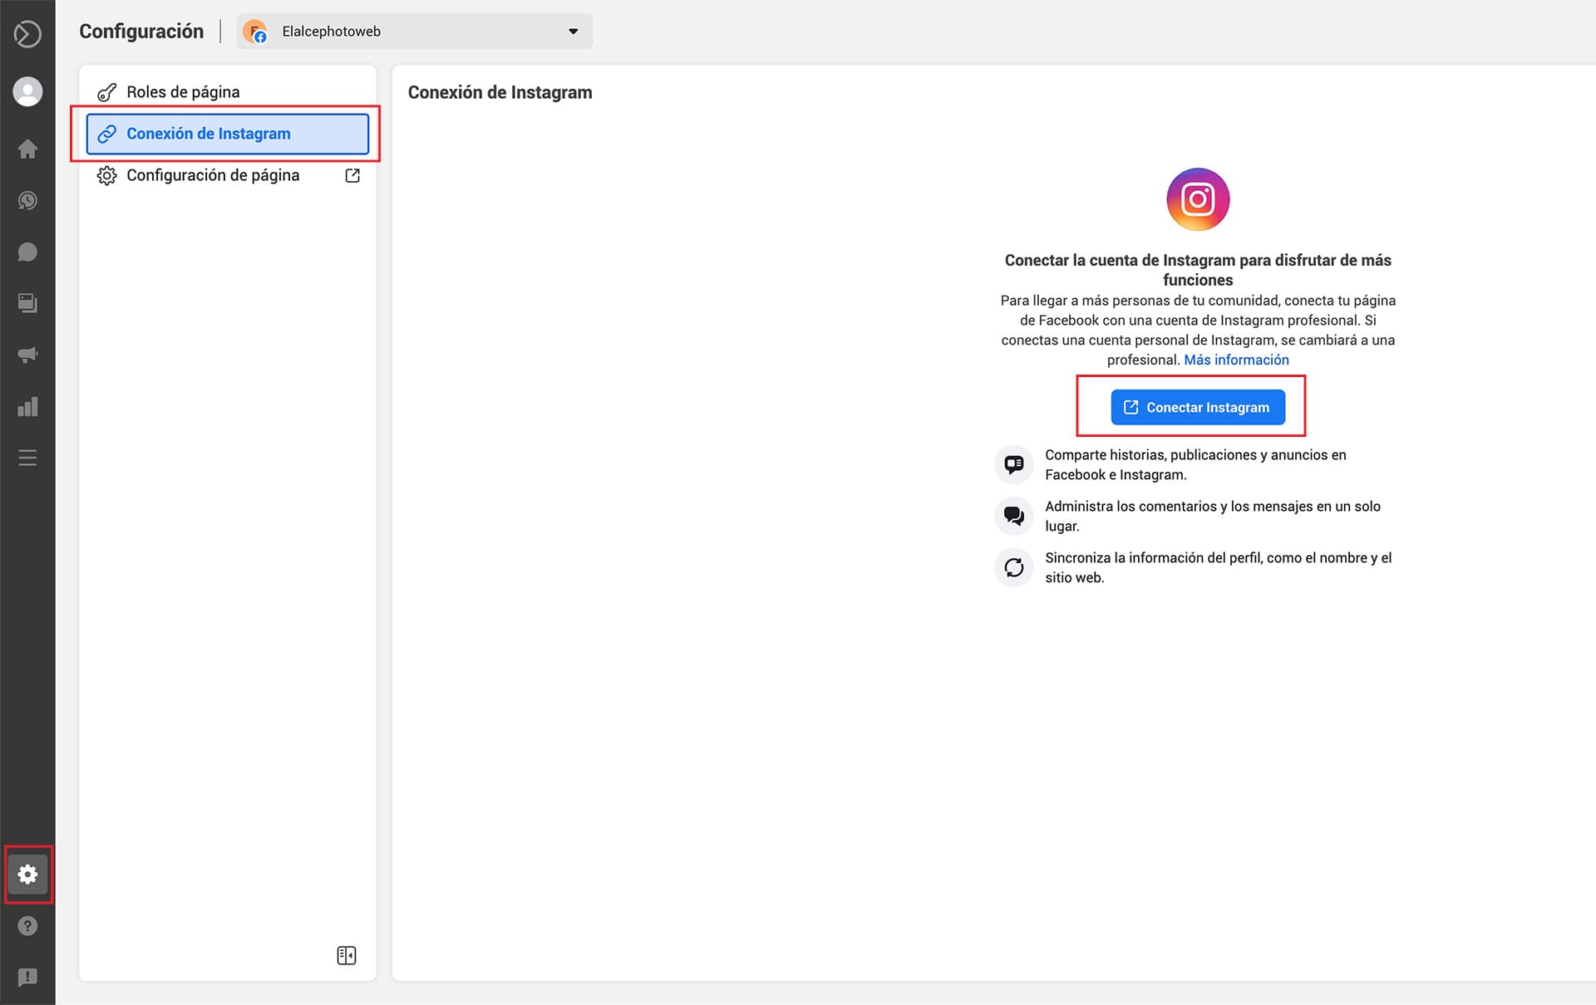
Task: Open the All tools hamburger menu
Action: coord(27,458)
